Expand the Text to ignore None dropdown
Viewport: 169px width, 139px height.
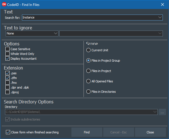tap(55, 33)
